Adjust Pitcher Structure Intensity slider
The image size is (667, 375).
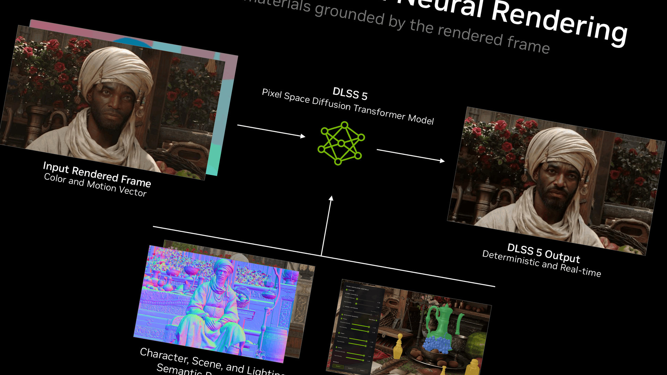(361, 325)
